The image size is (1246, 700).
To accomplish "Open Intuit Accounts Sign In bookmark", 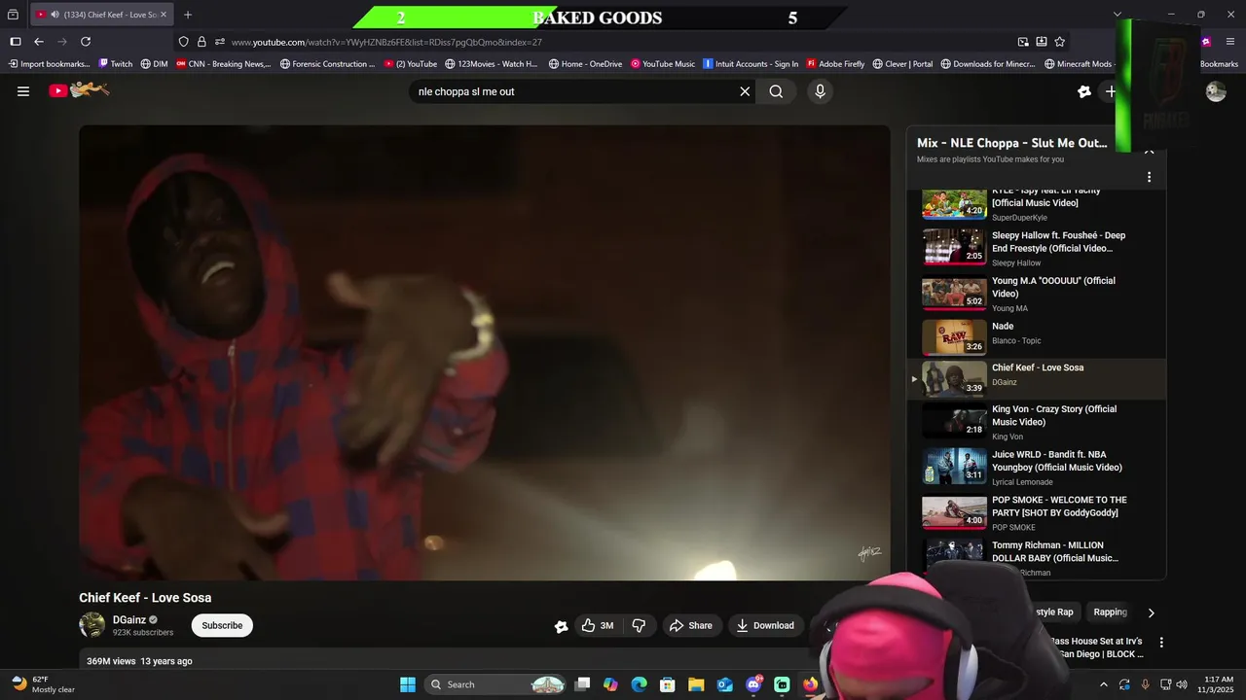I will (751, 64).
